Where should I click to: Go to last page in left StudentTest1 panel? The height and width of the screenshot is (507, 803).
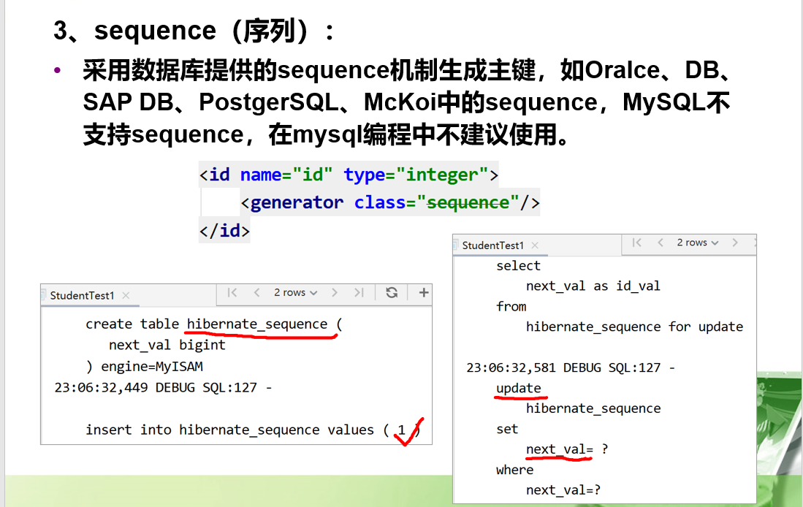(x=359, y=292)
